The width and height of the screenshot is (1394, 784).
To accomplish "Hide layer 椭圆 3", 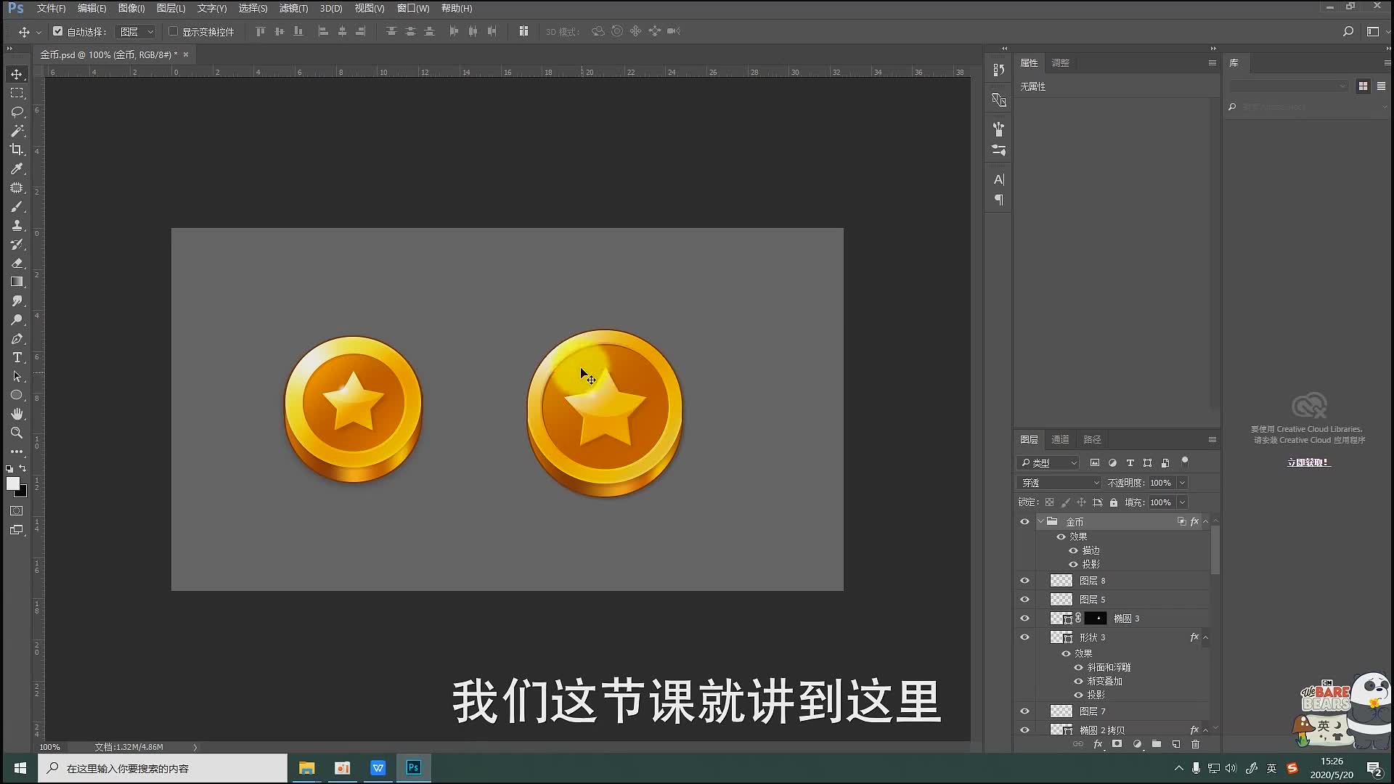I will pyautogui.click(x=1024, y=618).
